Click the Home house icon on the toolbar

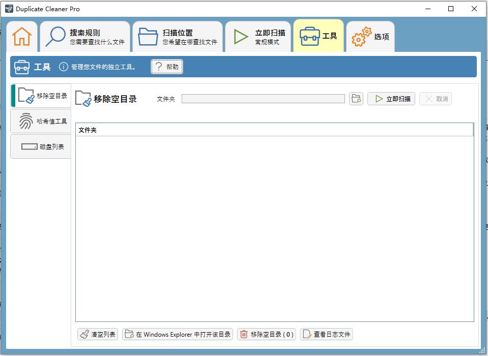pos(22,36)
